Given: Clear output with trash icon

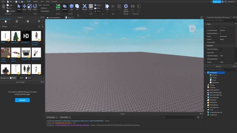Looking at the screenshot, I should [x=198, y=117].
